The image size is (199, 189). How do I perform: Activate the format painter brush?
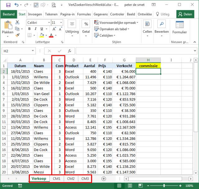pyautogui.click(x=17, y=35)
